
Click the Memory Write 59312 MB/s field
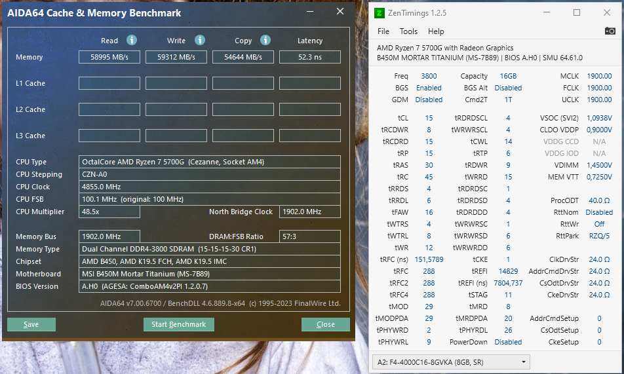point(176,57)
